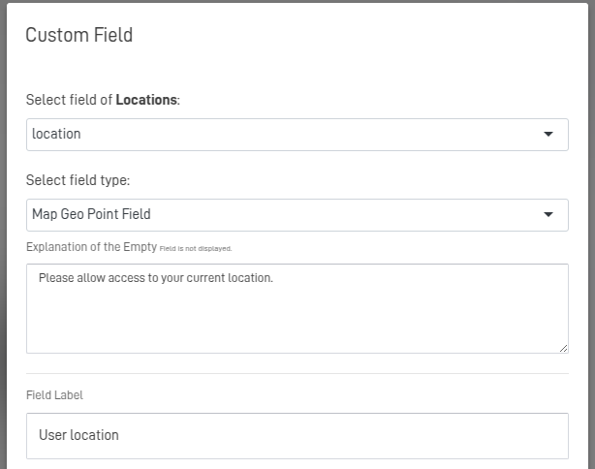
Task: Click the Select field type label
Action: click(78, 180)
